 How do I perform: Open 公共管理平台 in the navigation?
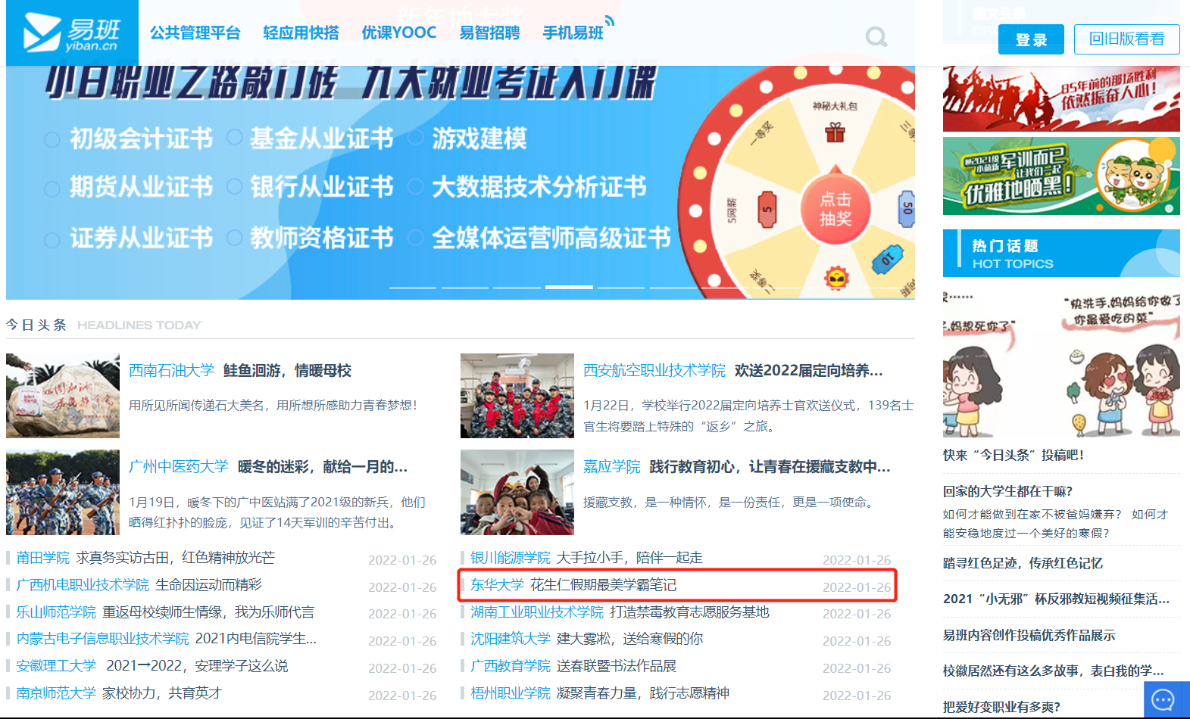pos(195,33)
